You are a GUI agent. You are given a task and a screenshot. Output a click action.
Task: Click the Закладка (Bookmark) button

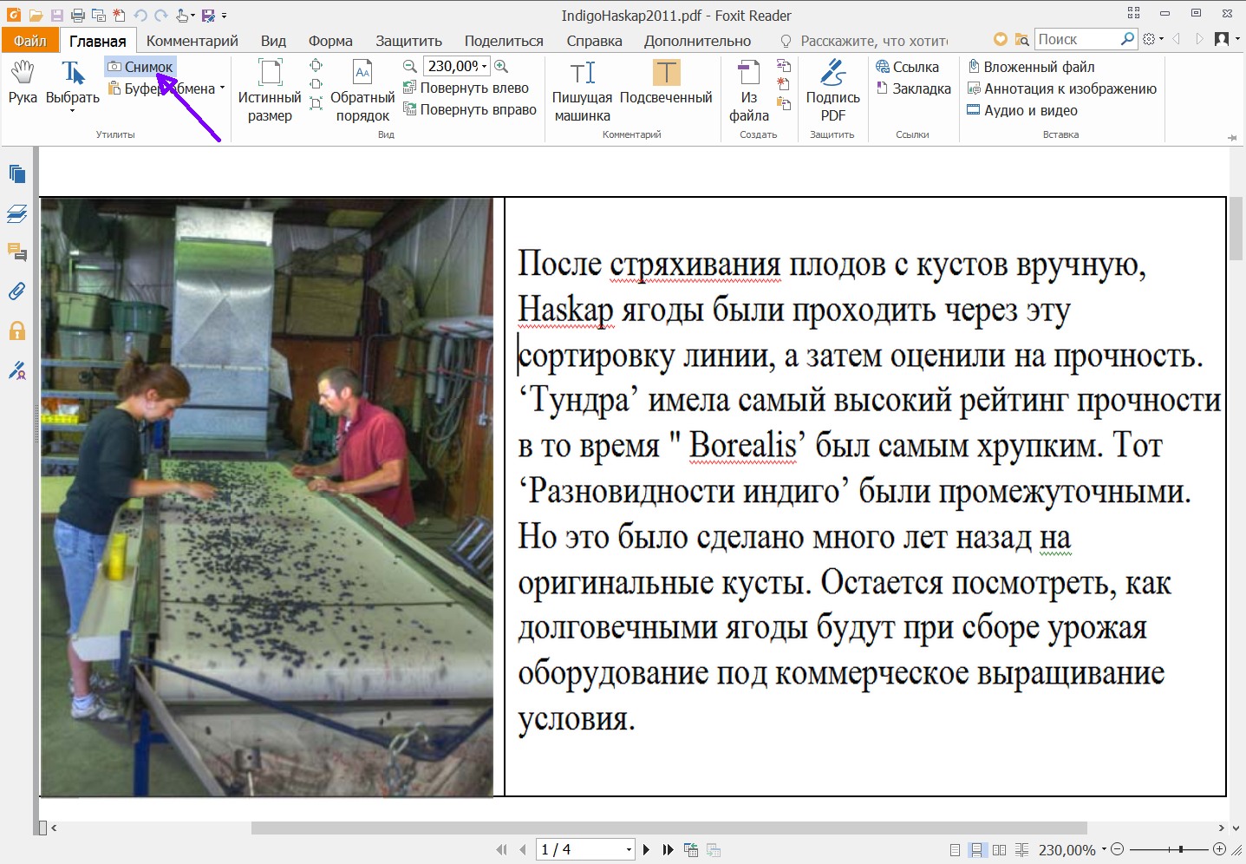[x=913, y=88]
